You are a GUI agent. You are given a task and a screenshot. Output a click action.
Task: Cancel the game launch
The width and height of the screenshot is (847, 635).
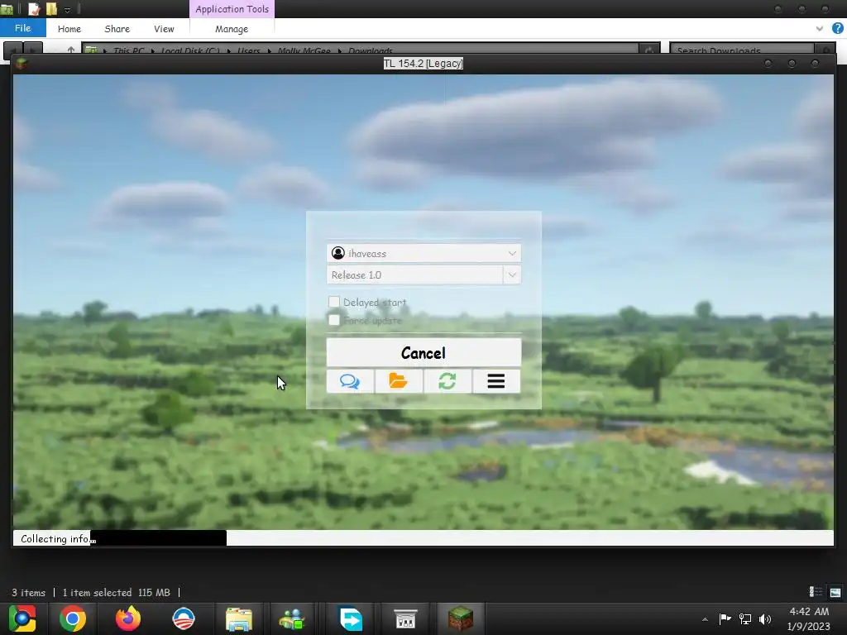click(x=423, y=352)
